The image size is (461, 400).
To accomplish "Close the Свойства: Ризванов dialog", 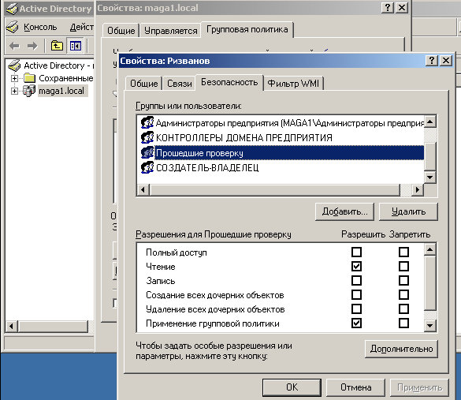I will (x=446, y=60).
